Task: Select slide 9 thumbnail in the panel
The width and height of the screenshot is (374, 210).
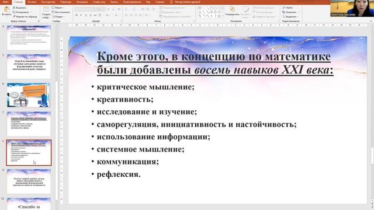Action: [x=29, y=181]
